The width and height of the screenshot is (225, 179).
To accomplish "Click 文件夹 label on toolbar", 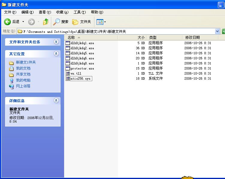I will point(85,22).
